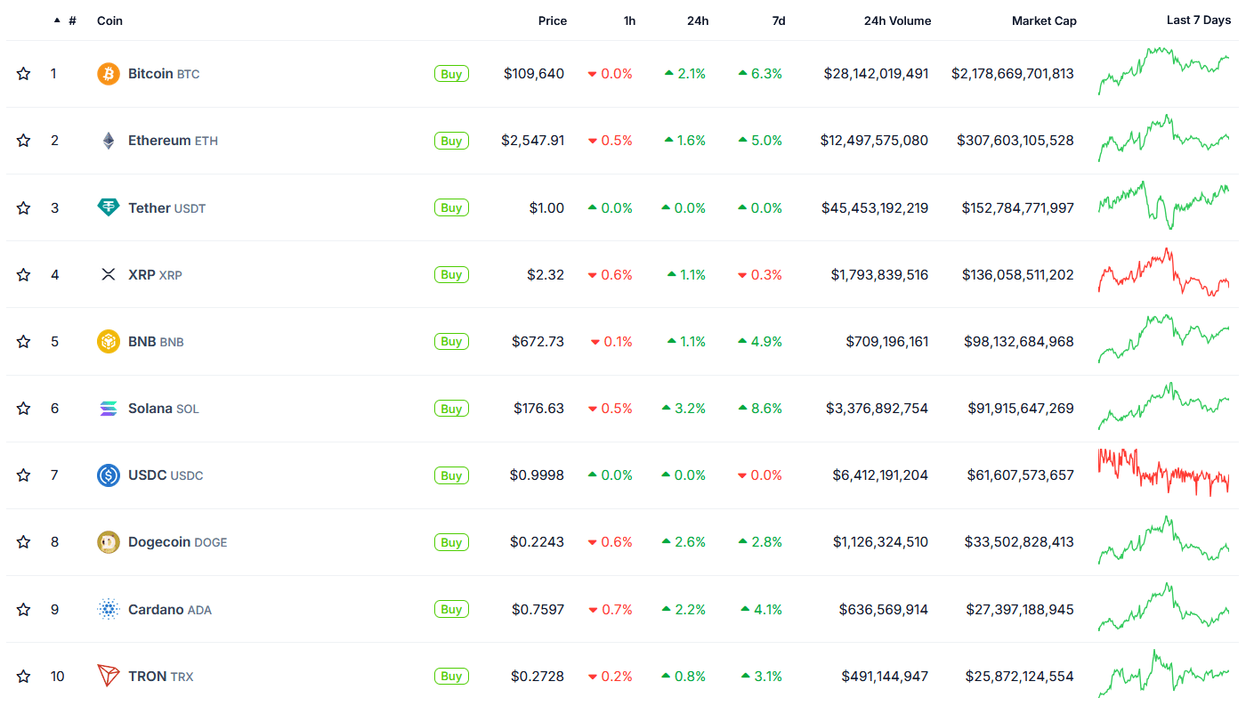This screenshot has width=1254, height=706.
Task: Open the Tether USDT coin link
Action: pos(166,207)
